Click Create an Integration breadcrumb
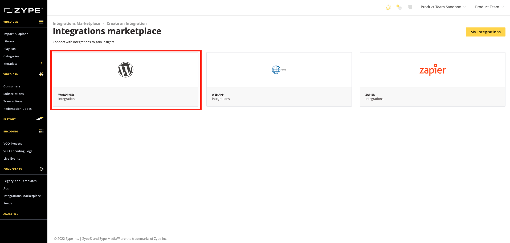This screenshot has width=510, height=243. (x=127, y=23)
